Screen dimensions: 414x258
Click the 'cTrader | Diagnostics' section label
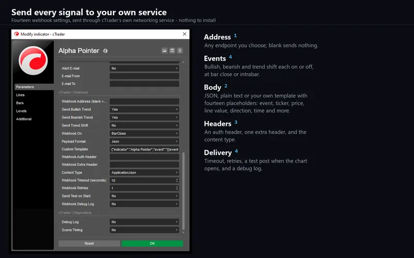(x=75, y=213)
